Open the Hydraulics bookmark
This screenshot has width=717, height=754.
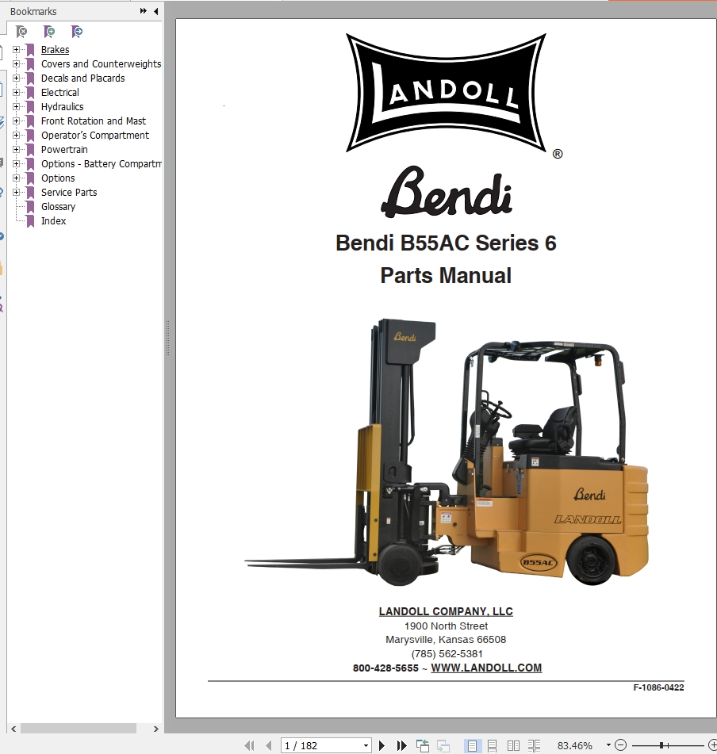point(62,107)
